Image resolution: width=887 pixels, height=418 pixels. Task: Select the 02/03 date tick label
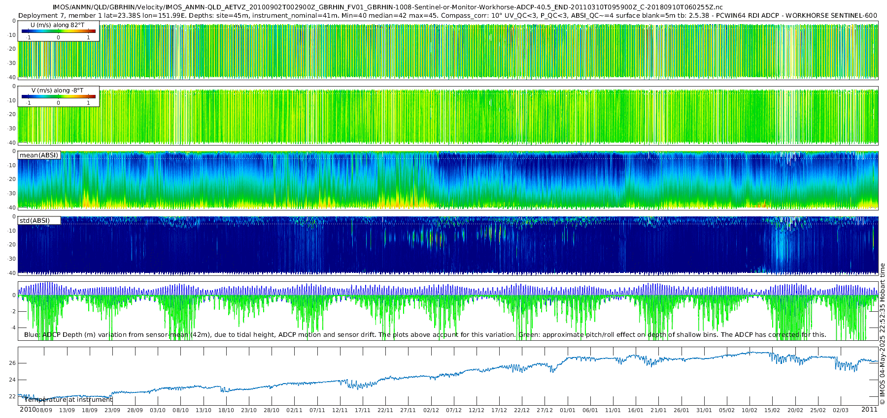[841, 410]
